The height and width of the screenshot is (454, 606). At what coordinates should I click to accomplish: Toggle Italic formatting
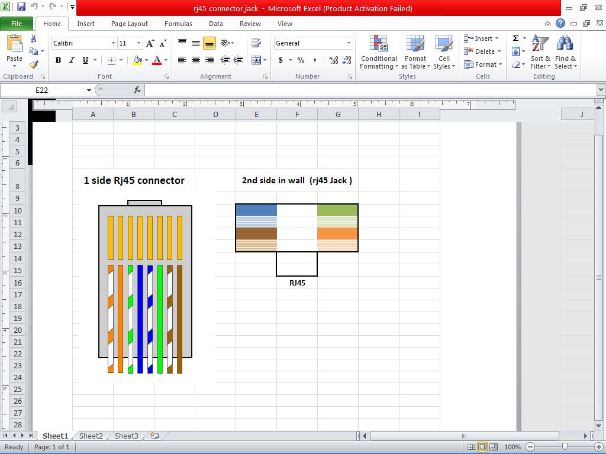point(72,60)
